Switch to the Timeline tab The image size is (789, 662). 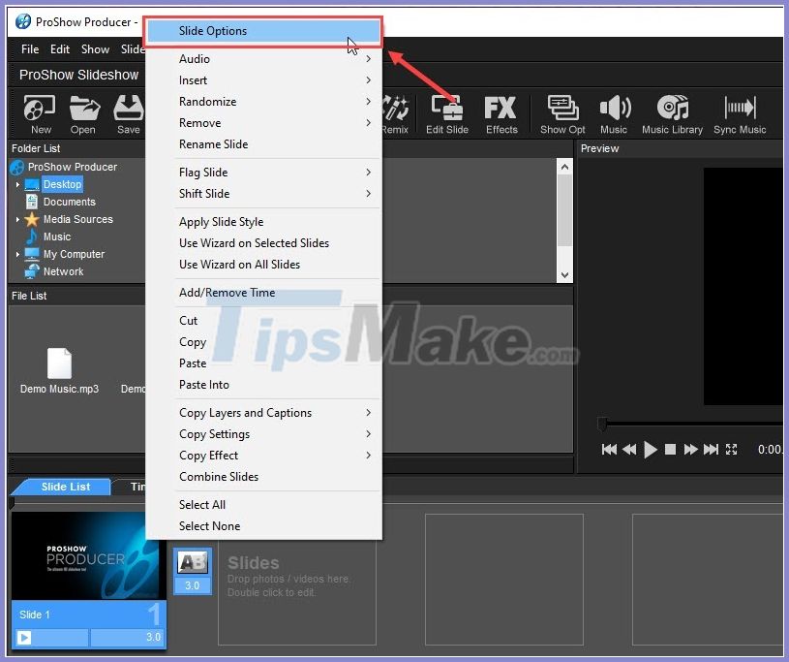click(138, 487)
